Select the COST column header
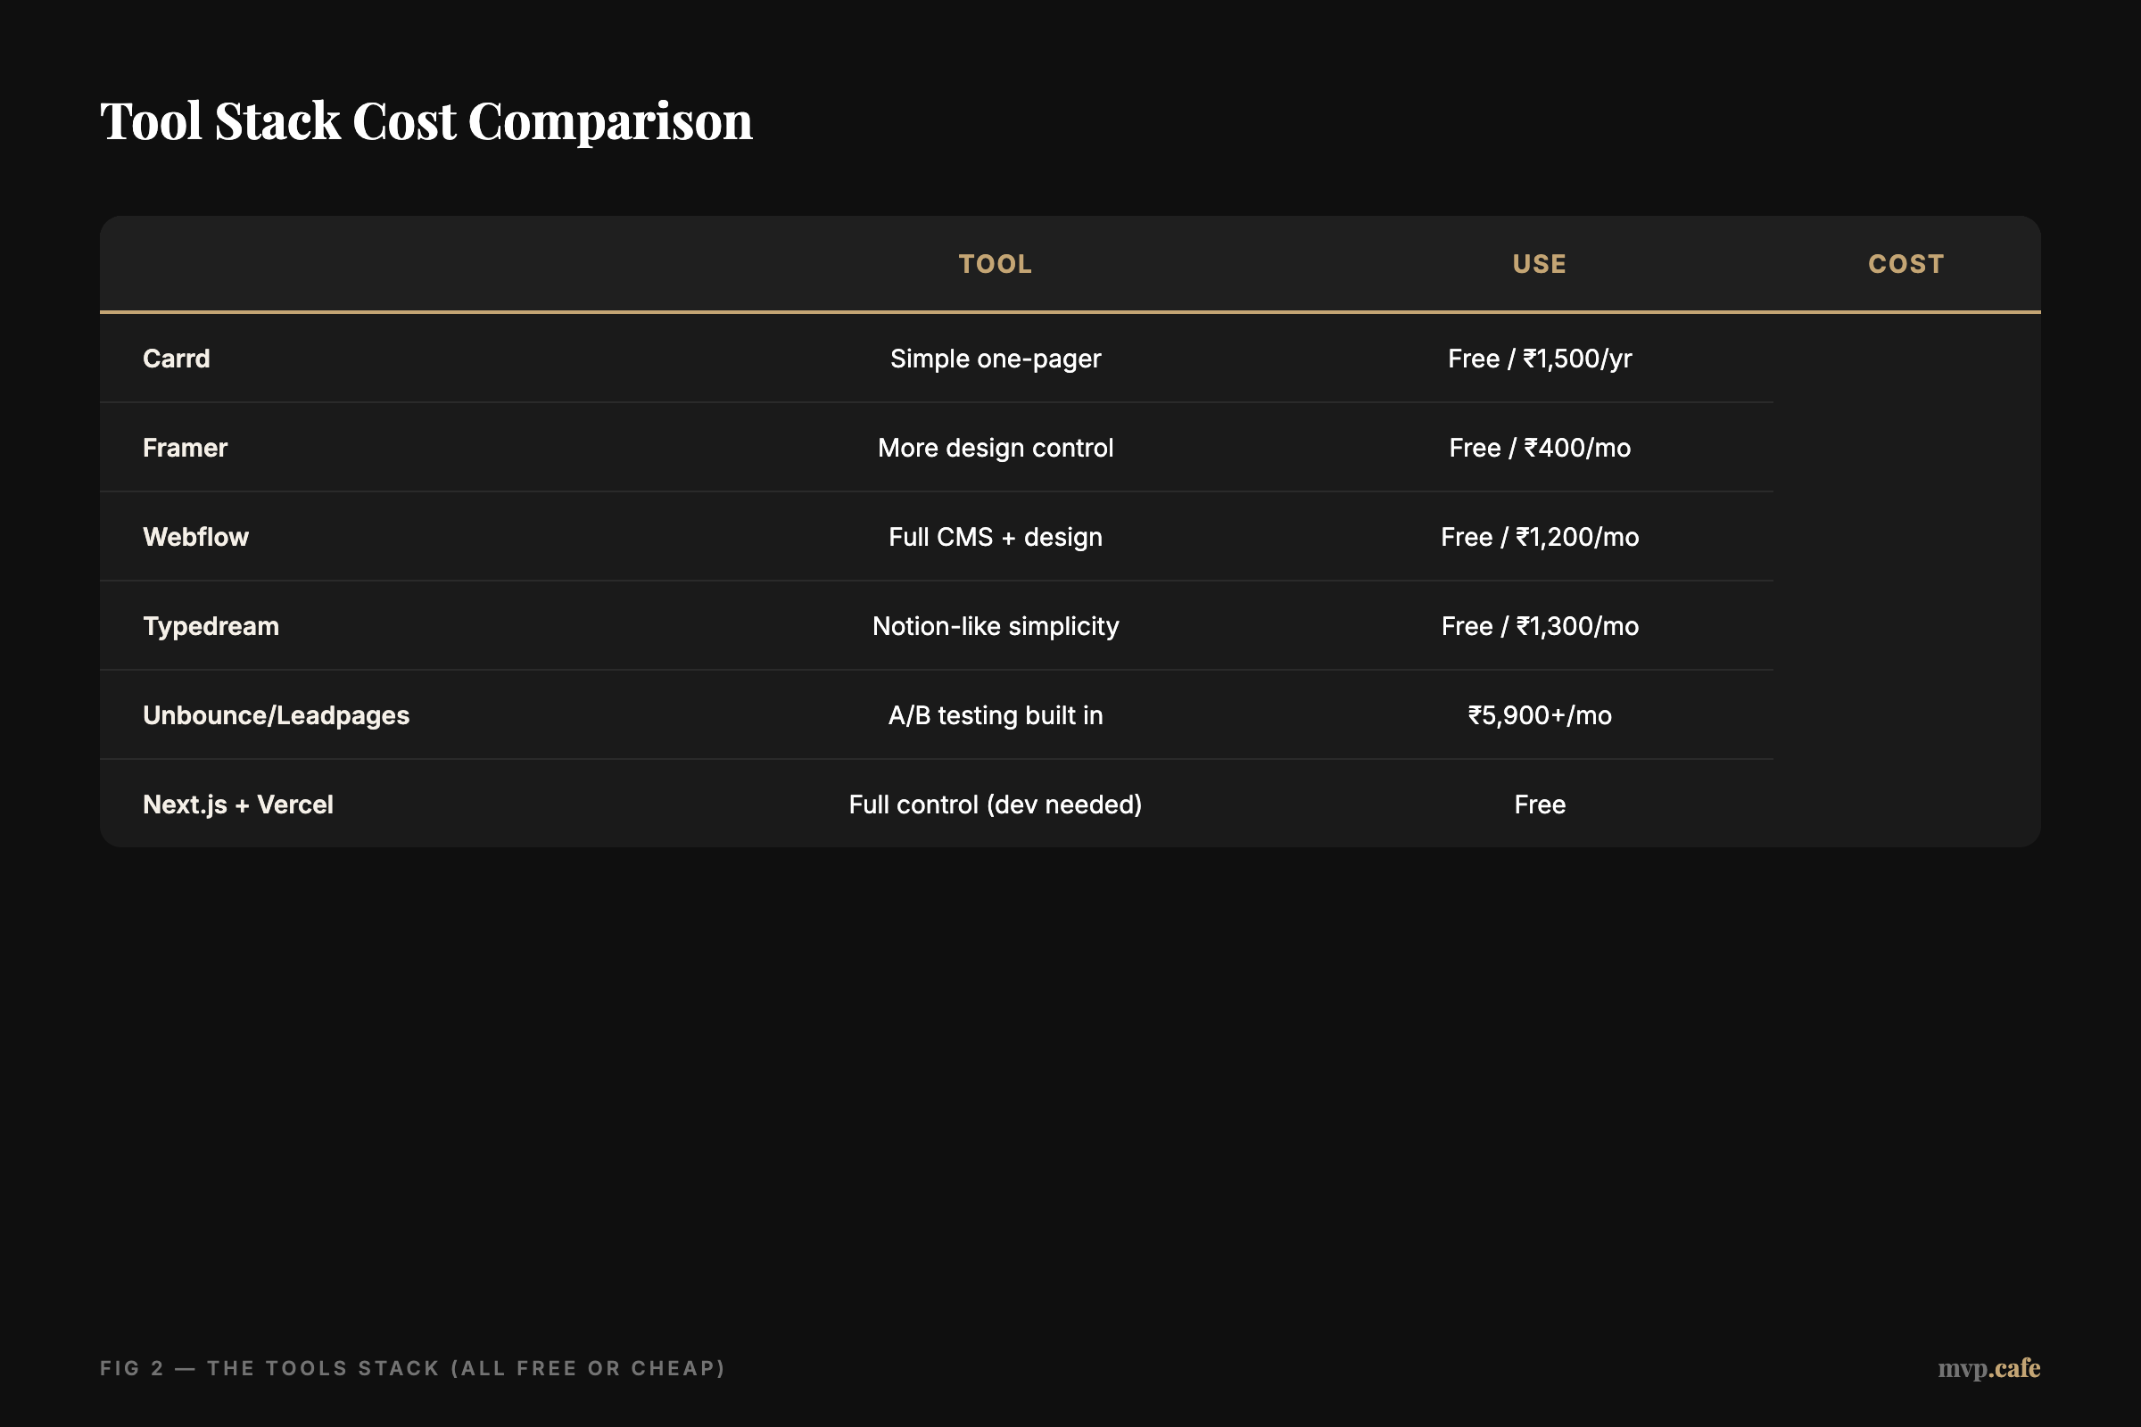 coord(1905,264)
